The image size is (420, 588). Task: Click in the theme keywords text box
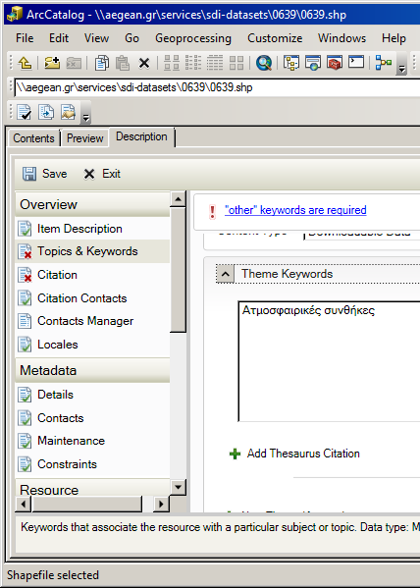click(330, 361)
